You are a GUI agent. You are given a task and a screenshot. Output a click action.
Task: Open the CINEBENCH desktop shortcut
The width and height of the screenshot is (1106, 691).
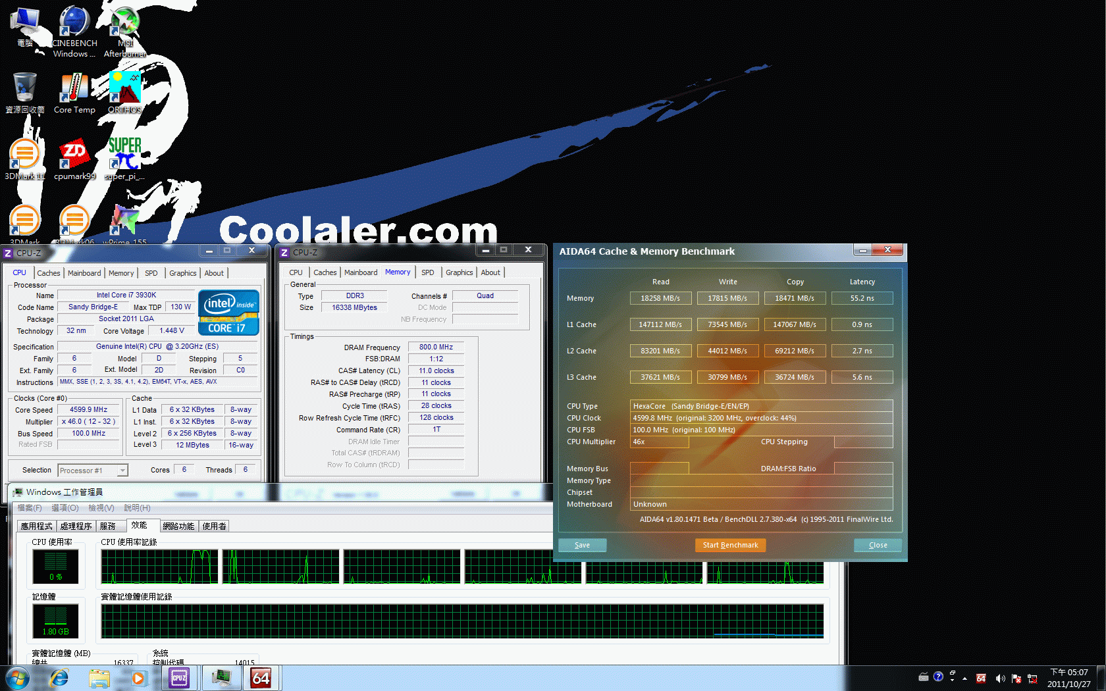(x=74, y=32)
